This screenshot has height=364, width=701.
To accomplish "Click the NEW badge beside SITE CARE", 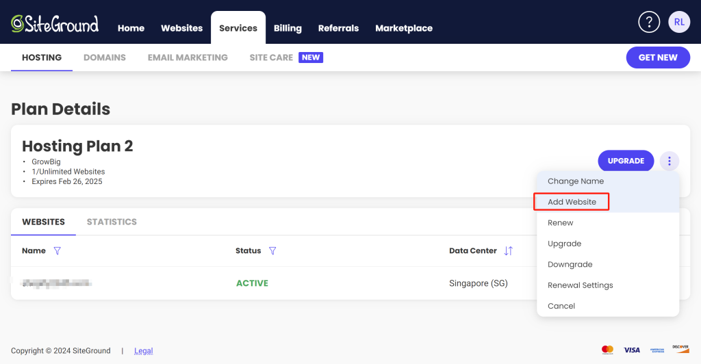I will pyautogui.click(x=311, y=57).
